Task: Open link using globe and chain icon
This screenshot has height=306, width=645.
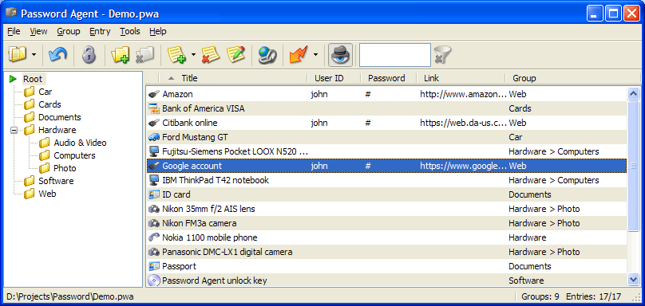Action: coord(267,54)
